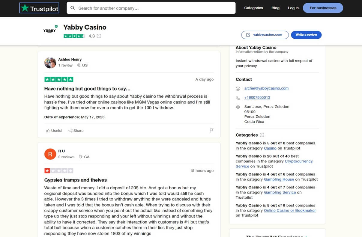The height and width of the screenshot is (237, 362).
Task: Click the Yabby Casino page title
Action: coord(85,27)
